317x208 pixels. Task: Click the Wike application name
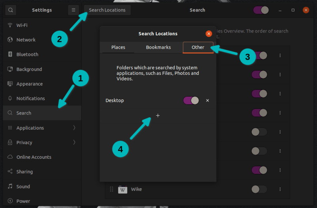coord(136,189)
